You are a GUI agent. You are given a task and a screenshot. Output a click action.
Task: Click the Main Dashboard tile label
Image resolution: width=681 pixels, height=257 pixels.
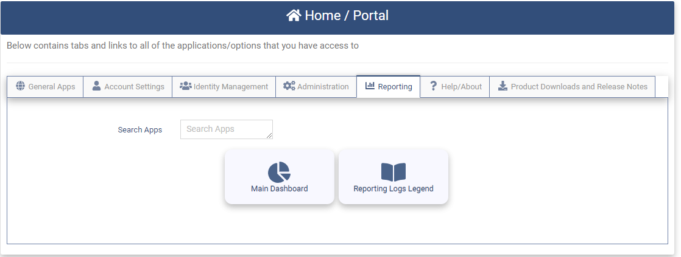(x=279, y=189)
